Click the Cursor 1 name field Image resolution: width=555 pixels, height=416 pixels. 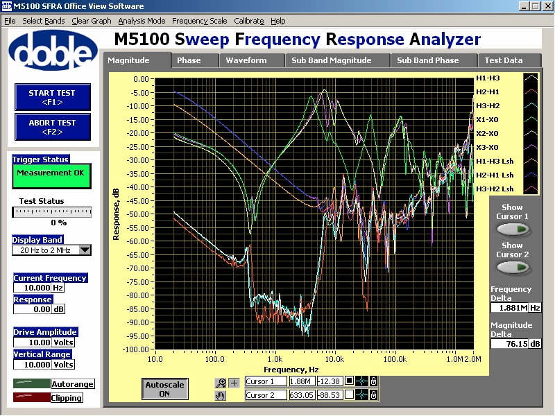266,381
